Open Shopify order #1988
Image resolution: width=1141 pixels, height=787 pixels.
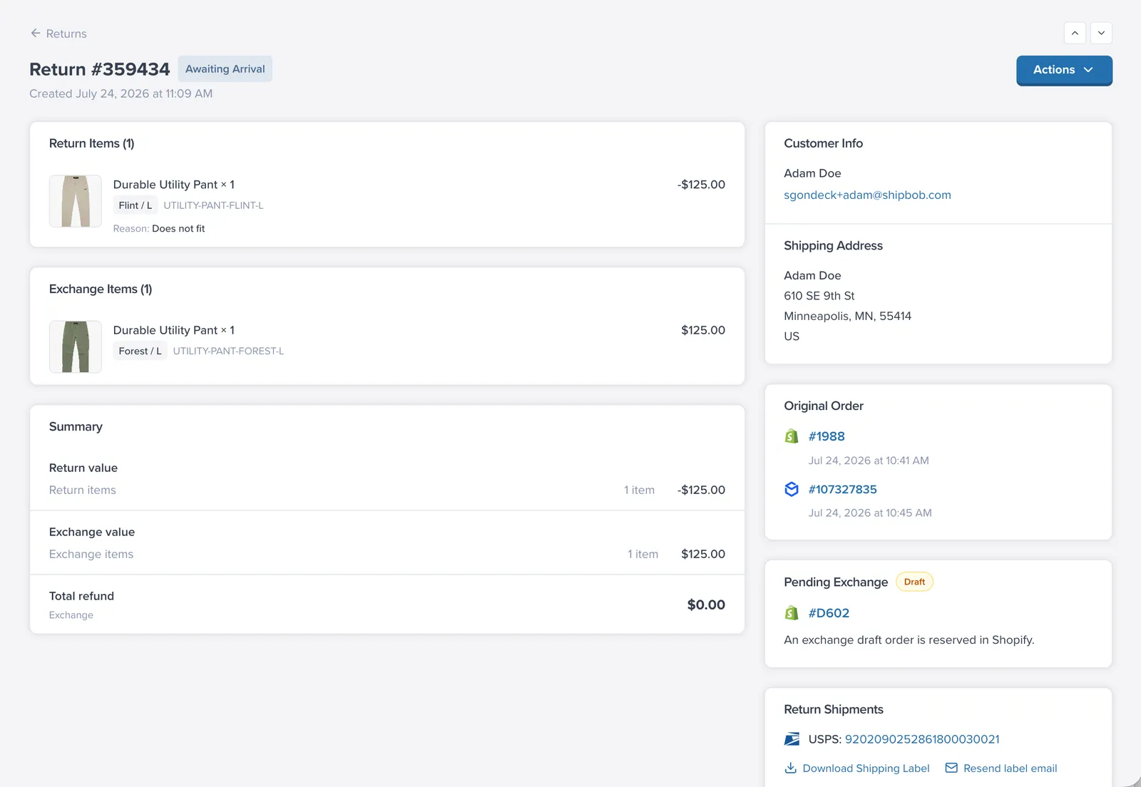pyautogui.click(x=827, y=436)
